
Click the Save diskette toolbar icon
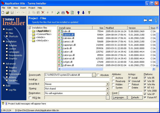pos(12,12)
